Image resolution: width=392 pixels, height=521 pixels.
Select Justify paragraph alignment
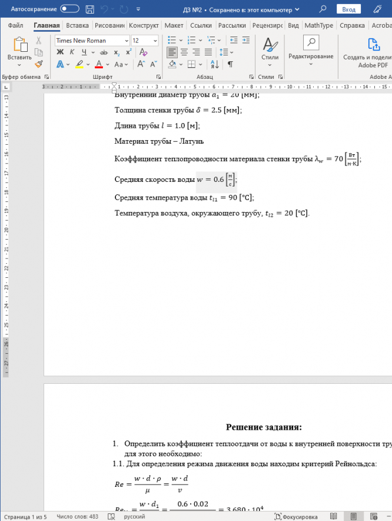coord(208,52)
